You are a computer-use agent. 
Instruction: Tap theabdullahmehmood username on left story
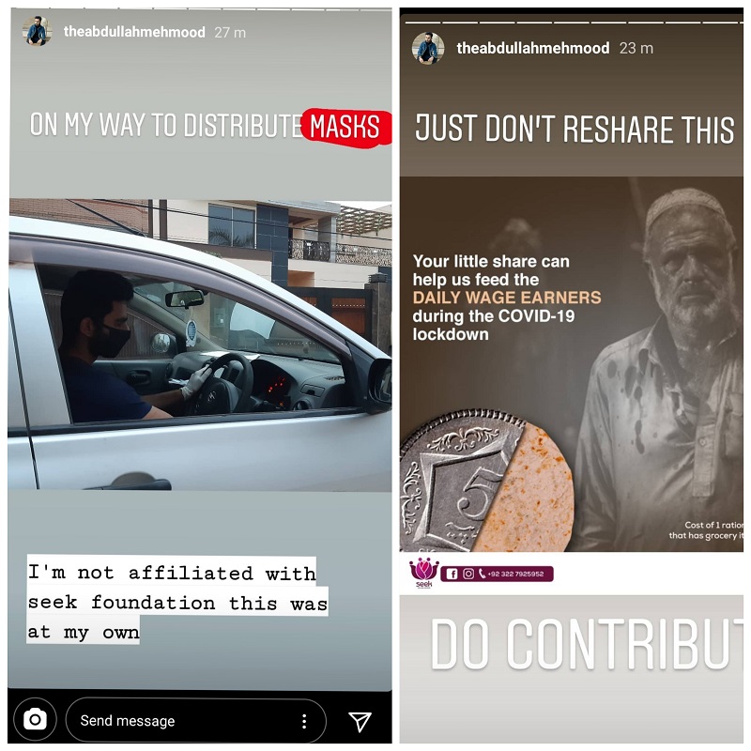click(x=134, y=32)
